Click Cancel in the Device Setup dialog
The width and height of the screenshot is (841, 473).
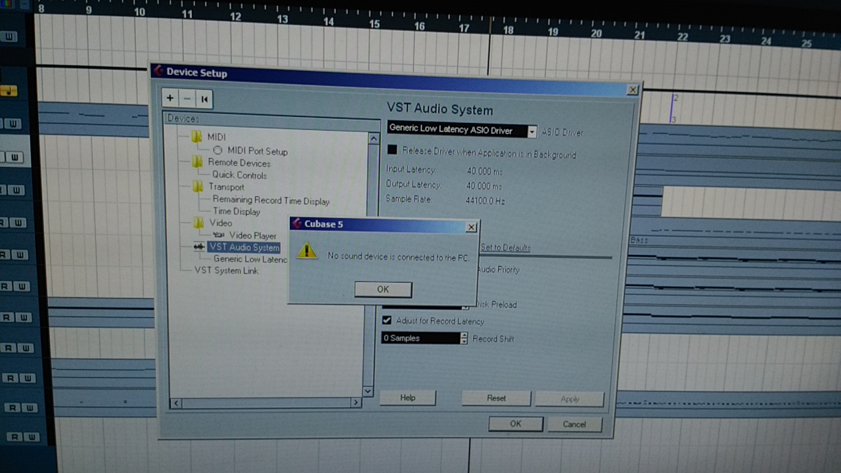click(x=574, y=424)
